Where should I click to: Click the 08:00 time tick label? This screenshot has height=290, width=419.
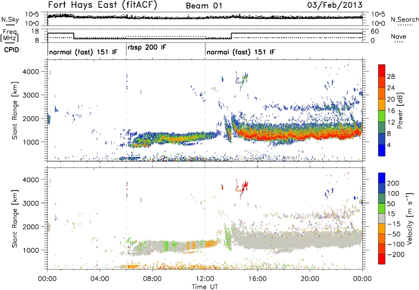pyautogui.click(x=152, y=279)
